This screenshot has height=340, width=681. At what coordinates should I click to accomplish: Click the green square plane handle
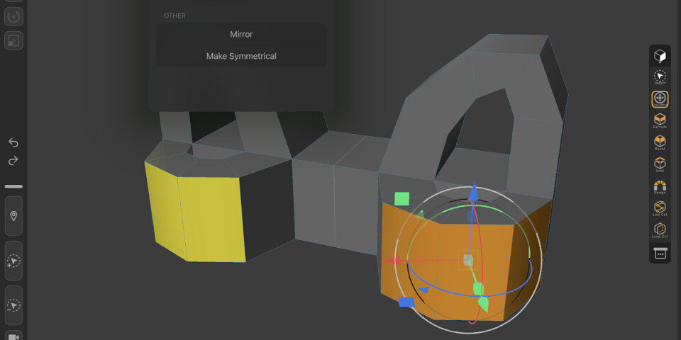click(402, 198)
